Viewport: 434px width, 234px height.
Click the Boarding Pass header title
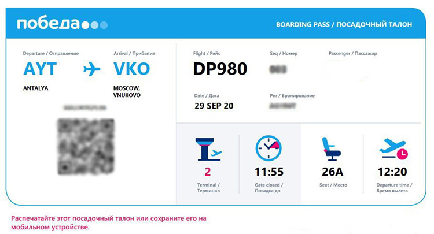[x=344, y=25]
